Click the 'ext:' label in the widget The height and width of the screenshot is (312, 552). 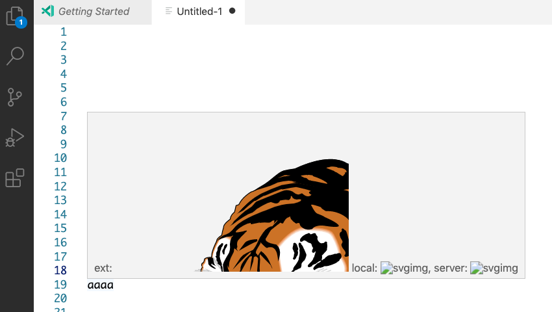[x=103, y=268]
